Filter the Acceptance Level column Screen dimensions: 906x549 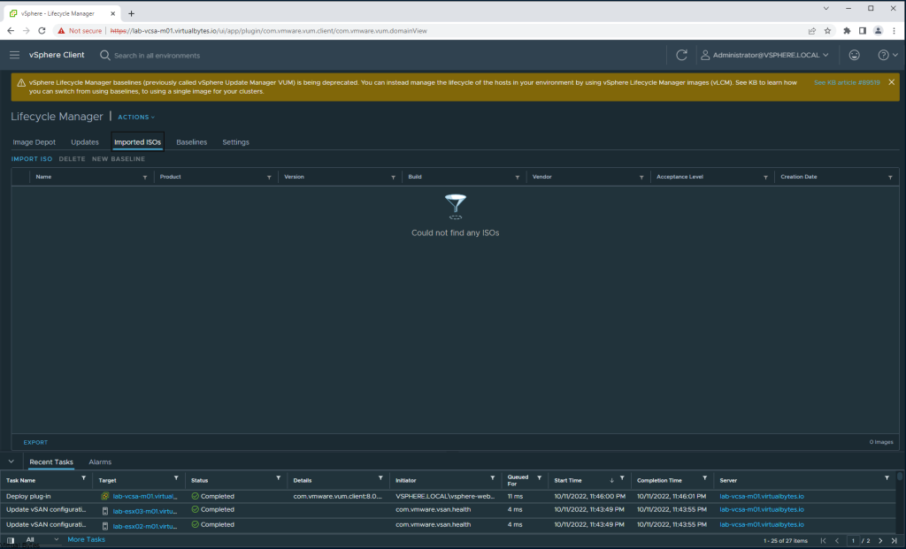(765, 177)
